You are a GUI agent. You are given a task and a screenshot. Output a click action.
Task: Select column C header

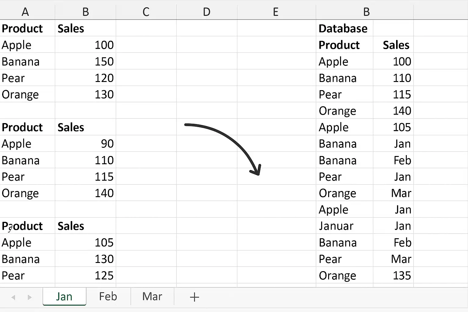tap(146, 12)
